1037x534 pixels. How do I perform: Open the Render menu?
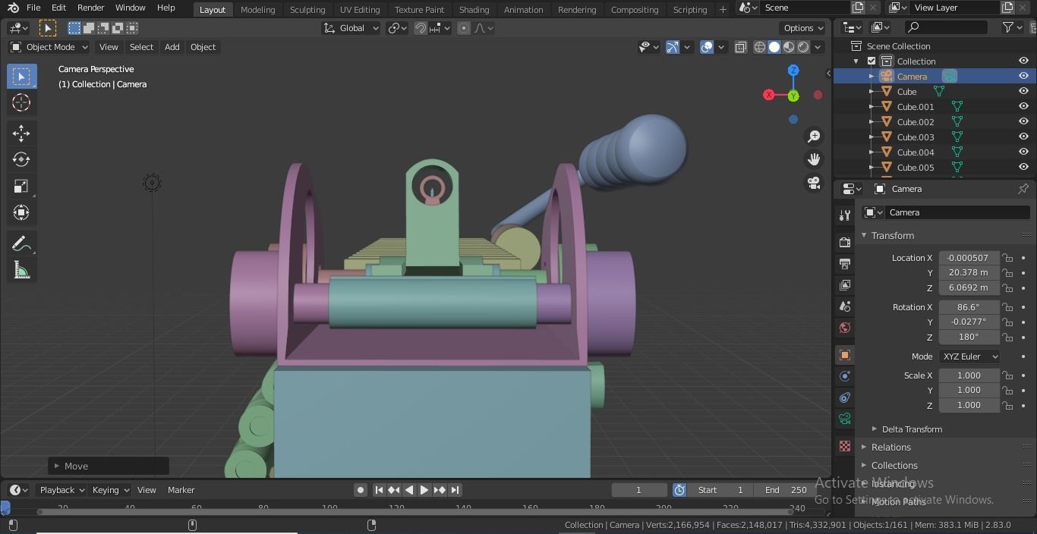(x=90, y=8)
